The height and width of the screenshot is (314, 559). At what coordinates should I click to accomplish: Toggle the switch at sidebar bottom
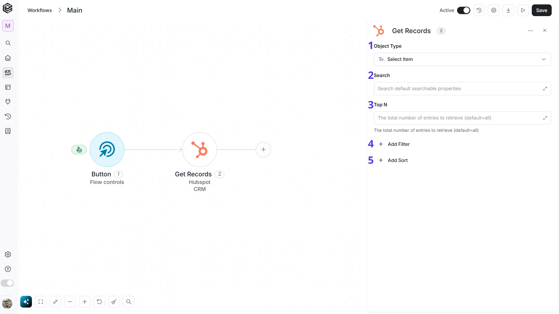point(7,283)
